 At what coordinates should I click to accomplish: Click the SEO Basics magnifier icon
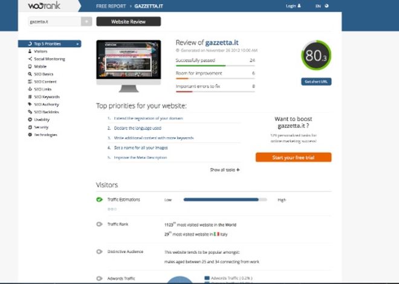[x=30, y=74]
